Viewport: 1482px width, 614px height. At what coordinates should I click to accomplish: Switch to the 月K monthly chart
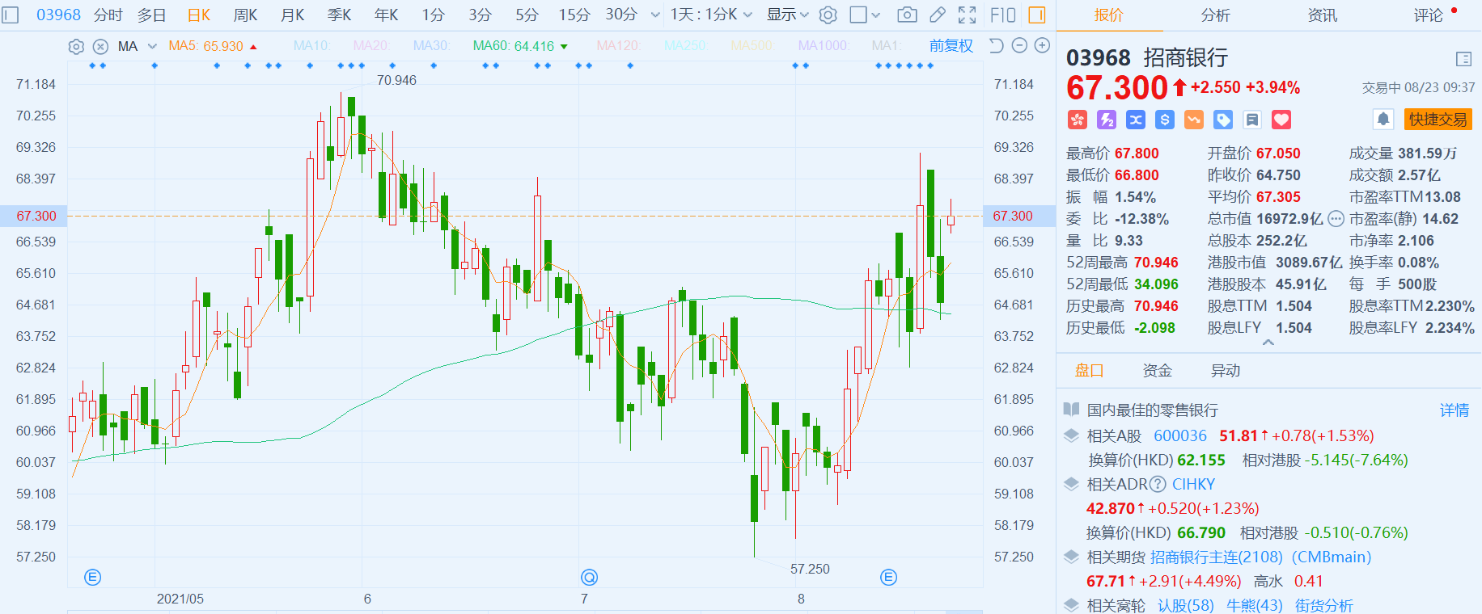tap(292, 15)
